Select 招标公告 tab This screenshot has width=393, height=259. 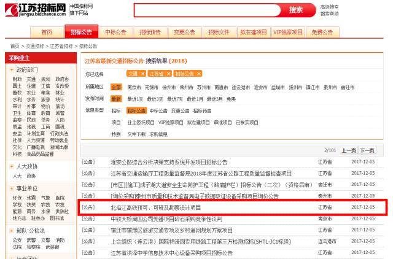[81, 32]
